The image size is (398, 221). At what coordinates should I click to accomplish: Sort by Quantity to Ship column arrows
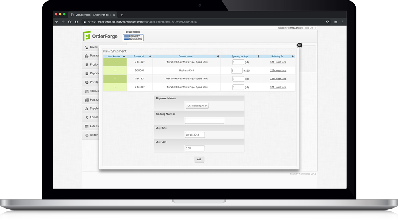point(258,56)
